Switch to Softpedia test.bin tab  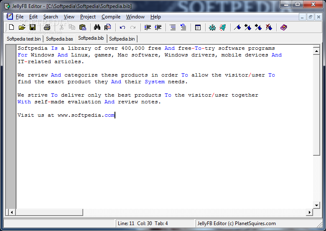(x=24, y=39)
